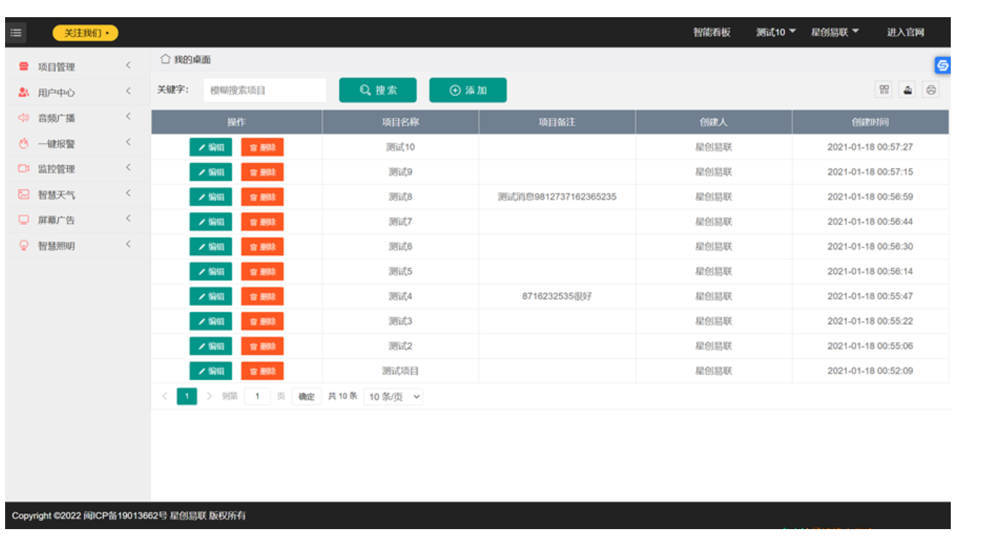
Task: Click the 添加 button to add project
Action: [x=467, y=90]
